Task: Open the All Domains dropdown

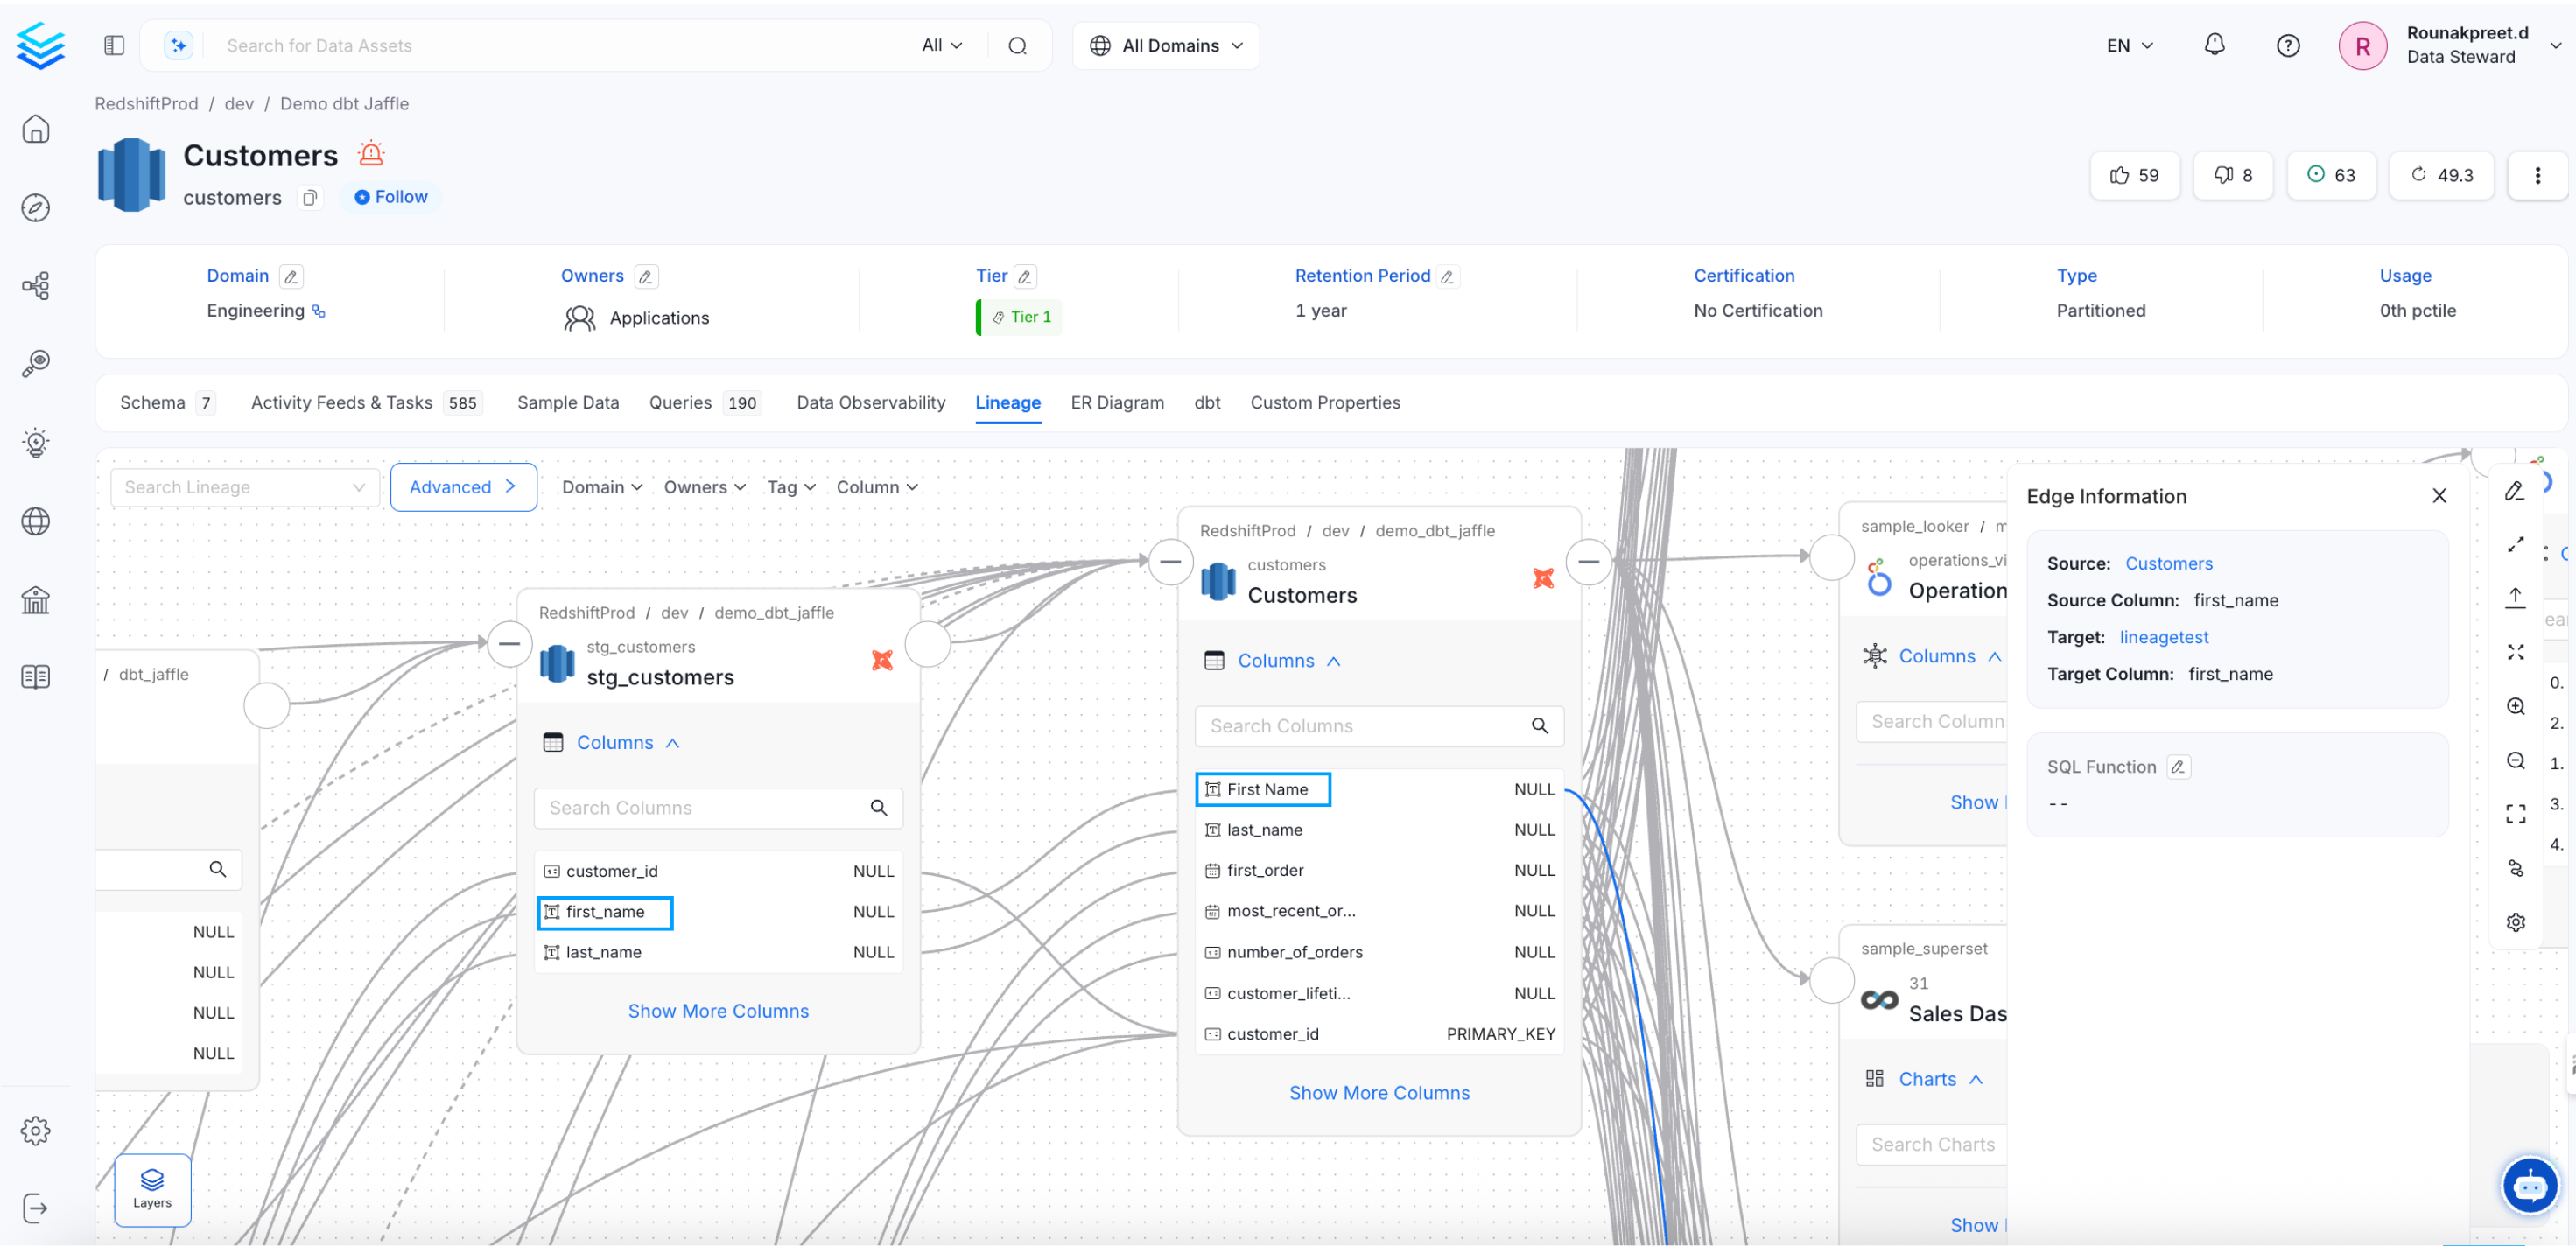Action: [1166, 45]
